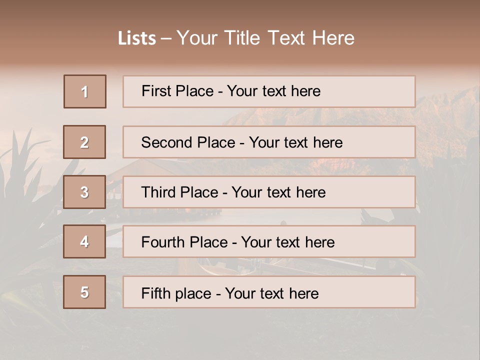
Task: Click the number 5 box
Action: coord(84,292)
